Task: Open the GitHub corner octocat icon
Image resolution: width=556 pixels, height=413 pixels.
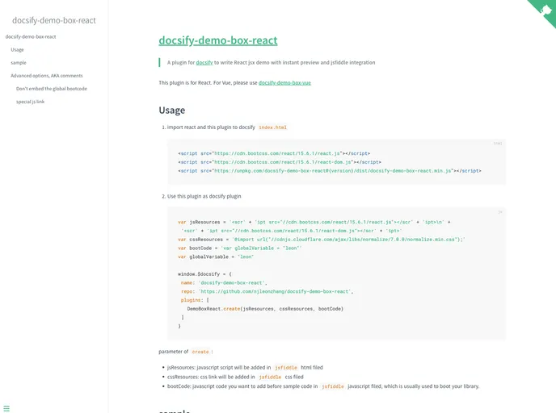Action: pyautogui.click(x=545, y=10)
